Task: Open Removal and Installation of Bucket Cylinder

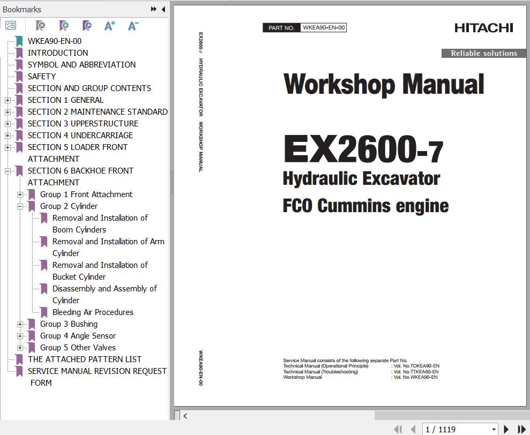Action: [100, 271]
